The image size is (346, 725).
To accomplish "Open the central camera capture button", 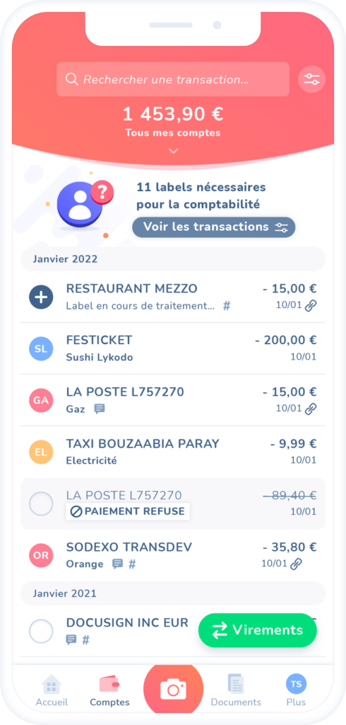I will pyautogui.click(x=174, y=690).
